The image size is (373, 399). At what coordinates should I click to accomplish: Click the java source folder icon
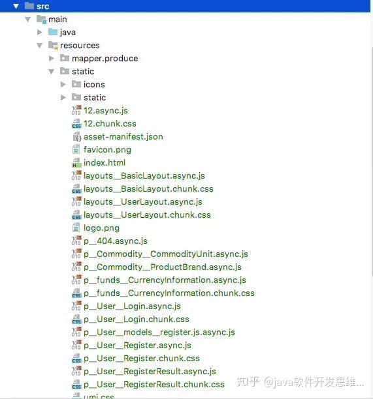pyautogui.click(x=53, y=32)
